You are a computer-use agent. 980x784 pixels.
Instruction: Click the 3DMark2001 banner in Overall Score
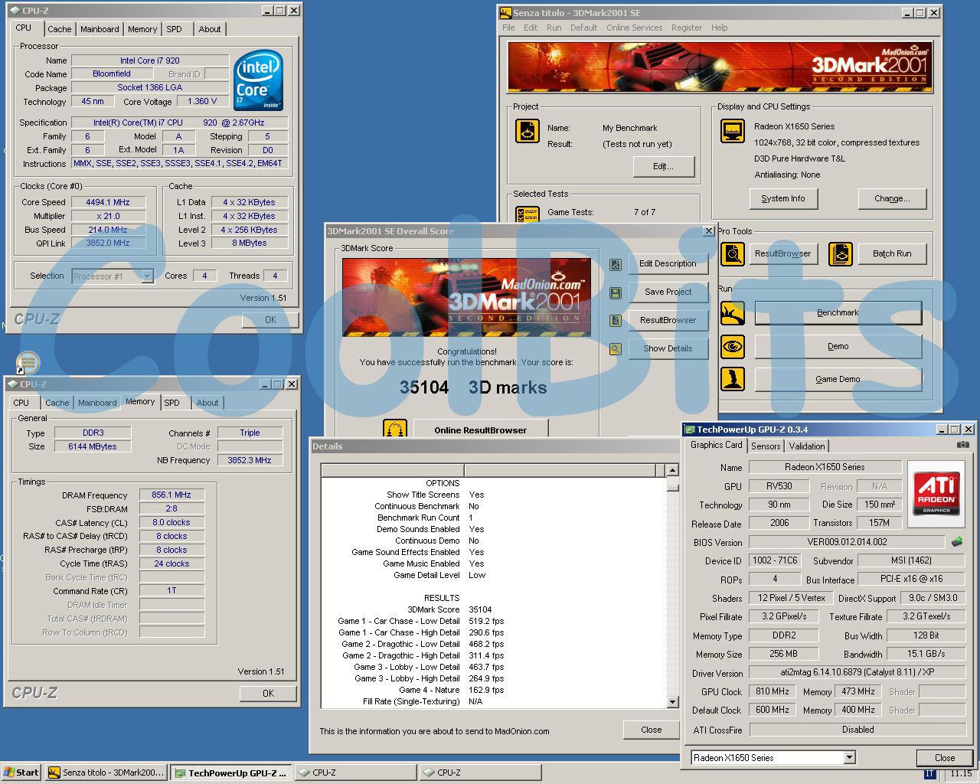coord(466,296)
